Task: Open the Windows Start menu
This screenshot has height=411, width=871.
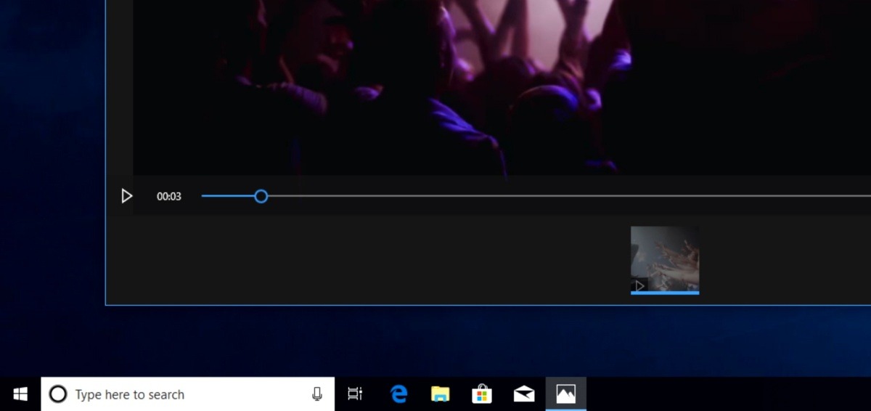Action: (x=20, y=394)
